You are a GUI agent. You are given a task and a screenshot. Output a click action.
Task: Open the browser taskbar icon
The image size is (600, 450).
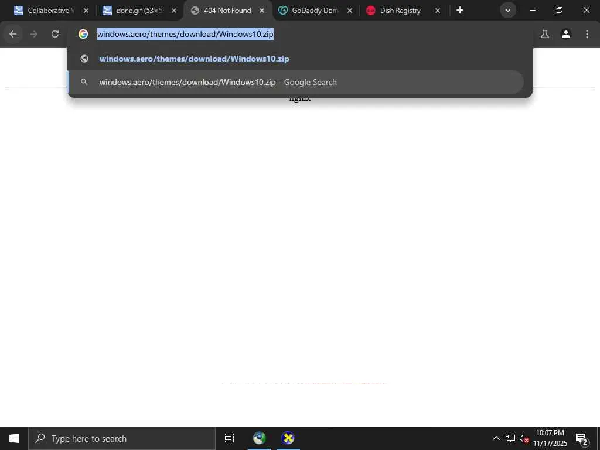pyautogui.click(x=260, y=438)
